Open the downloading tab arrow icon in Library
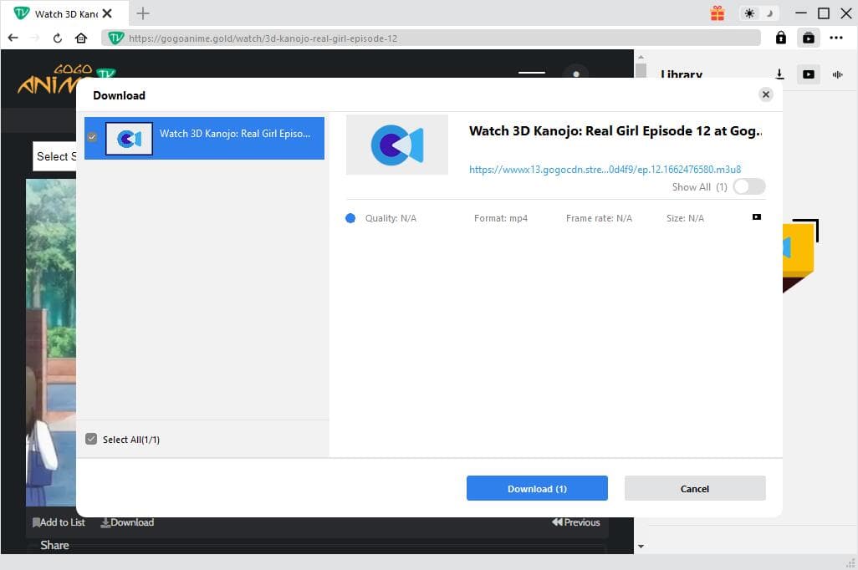Viewport: 858px width, 570px height. pos(779,74)
